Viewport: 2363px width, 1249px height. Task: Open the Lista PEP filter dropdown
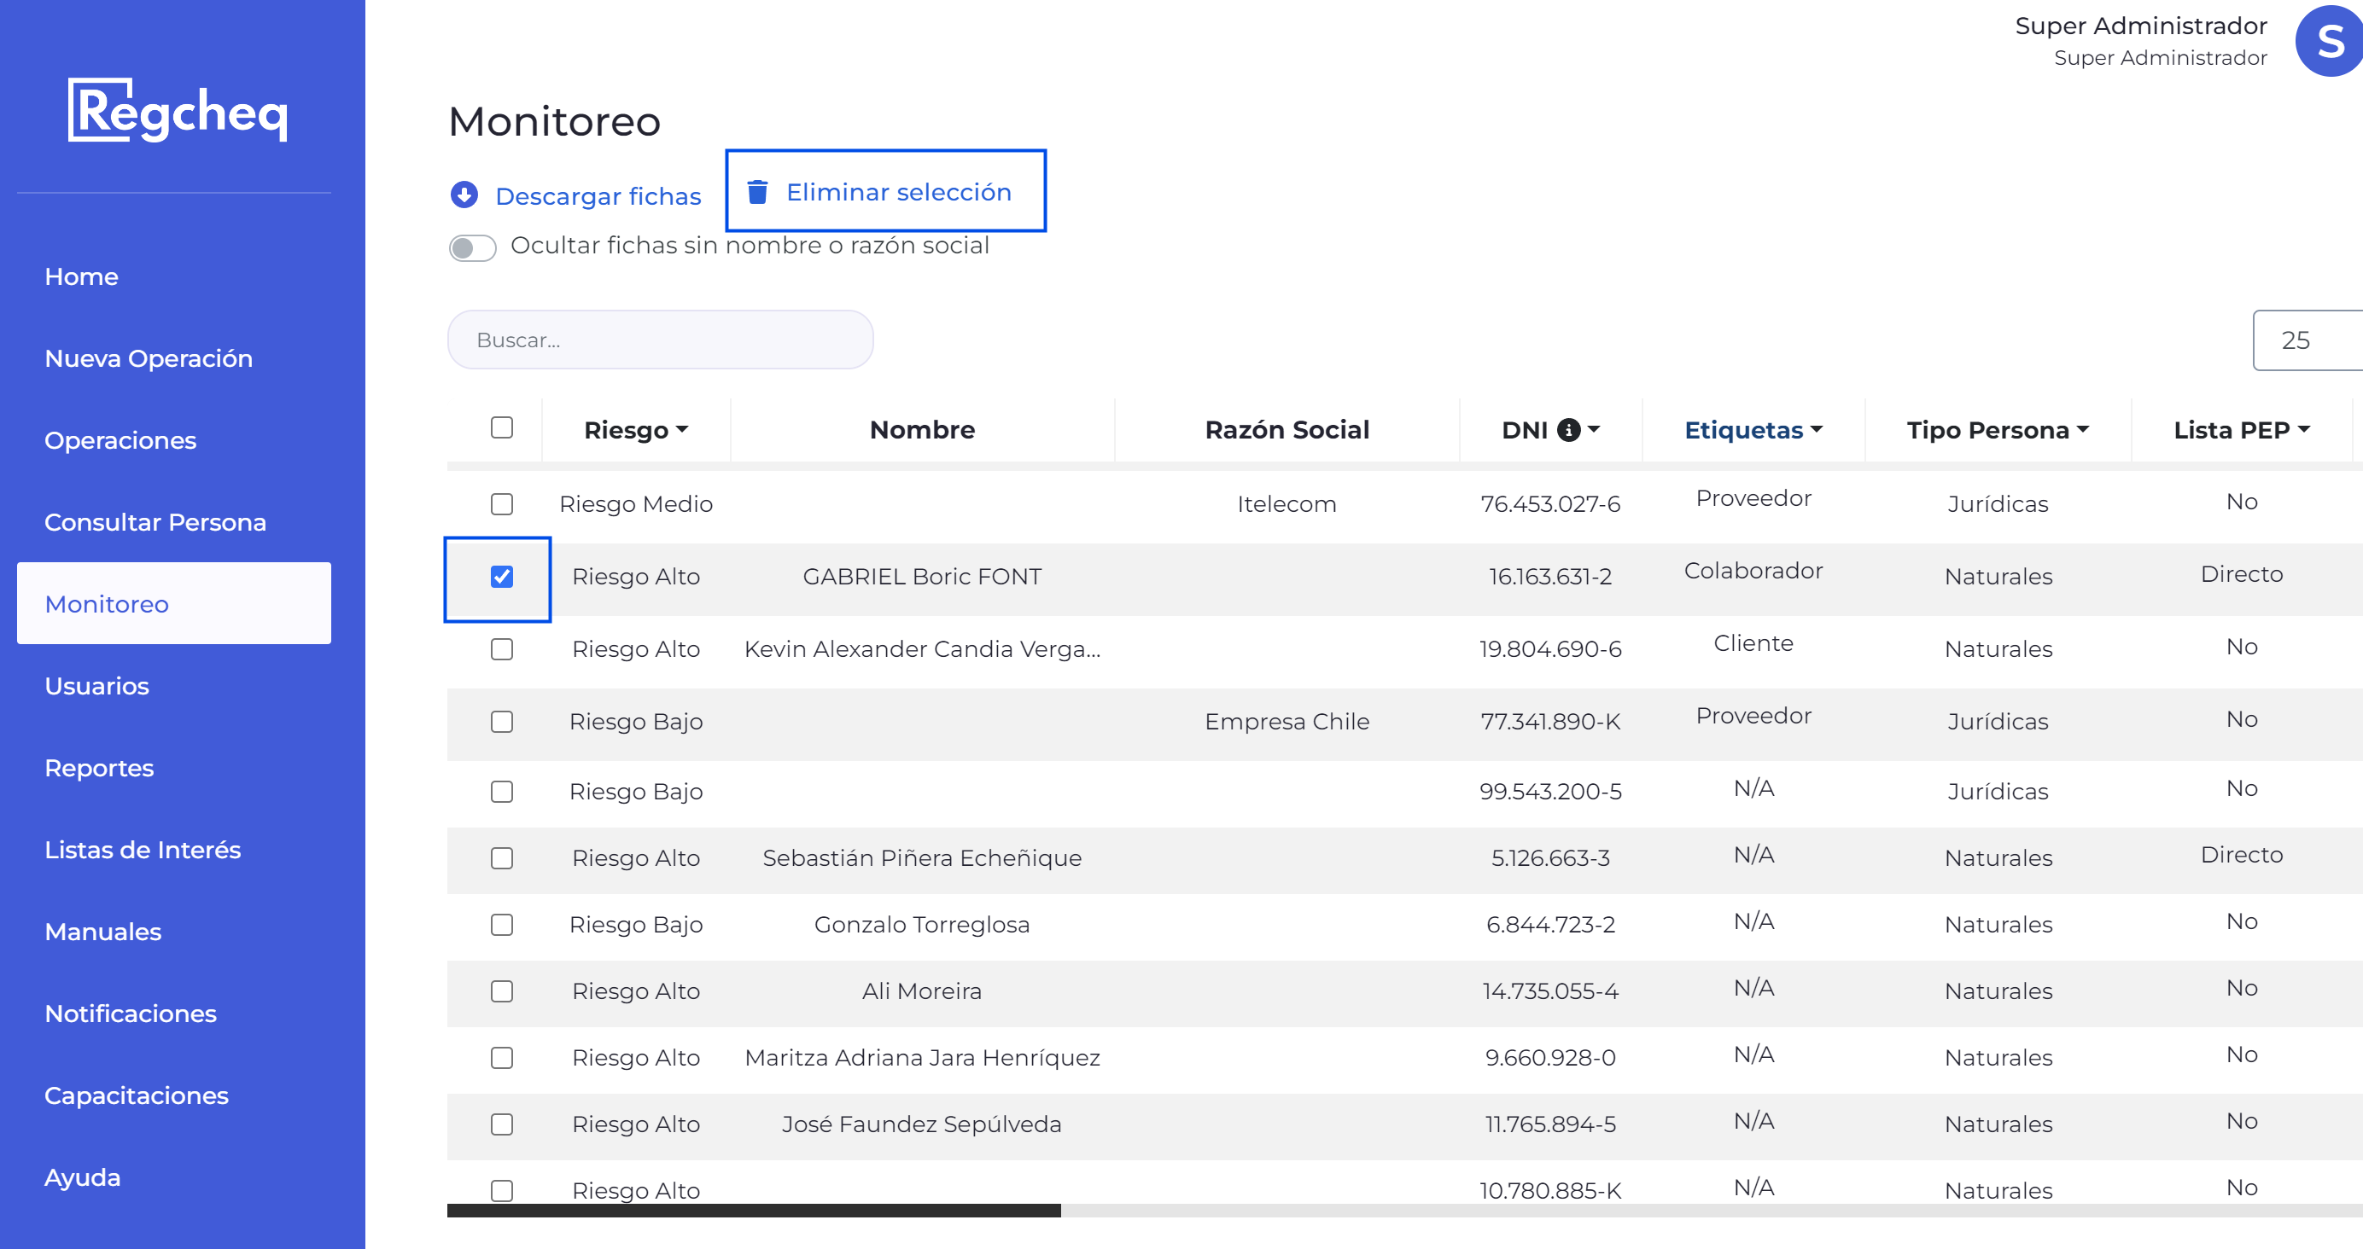(x=2303, y=429)
